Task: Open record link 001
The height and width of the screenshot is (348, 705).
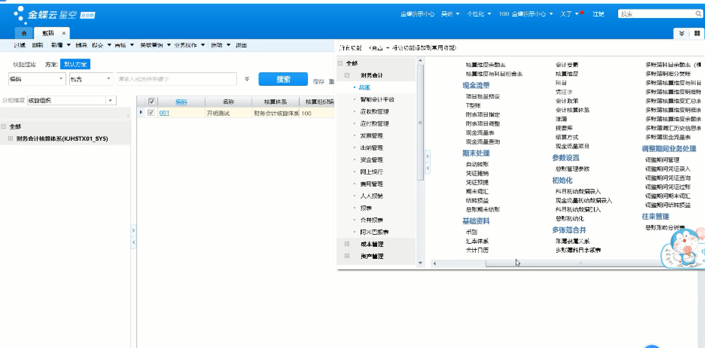Action: (x=164, y=113)
